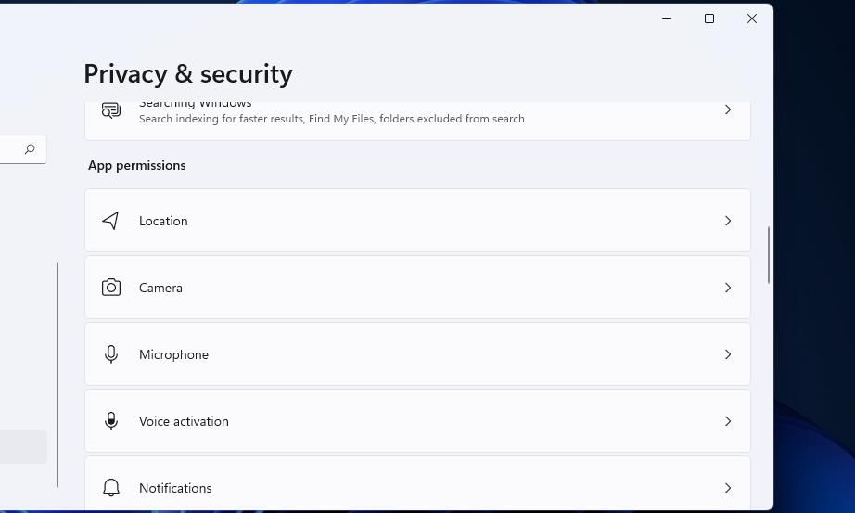Expand the Microphone row chevron
This screenshot has height=513, width=855.
coord(728,354)
